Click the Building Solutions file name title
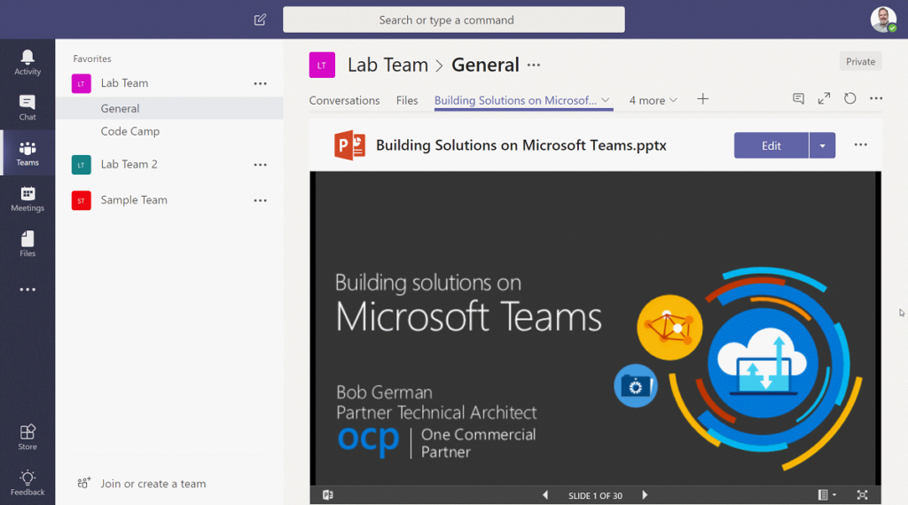The width and height of the screenshot is (908, 505). point(521,145)
